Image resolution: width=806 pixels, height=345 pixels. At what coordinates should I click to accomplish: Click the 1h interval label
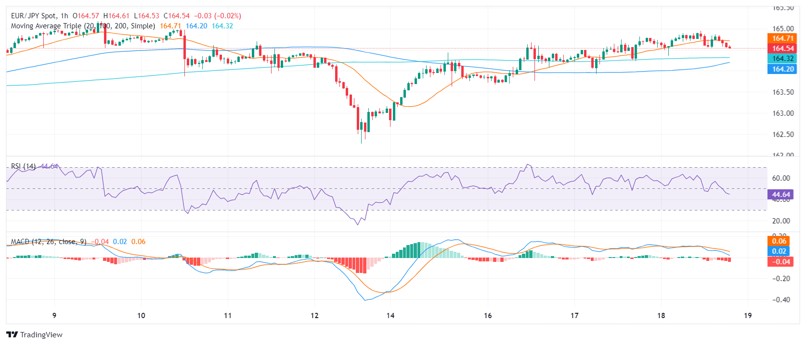click(65, 16)
